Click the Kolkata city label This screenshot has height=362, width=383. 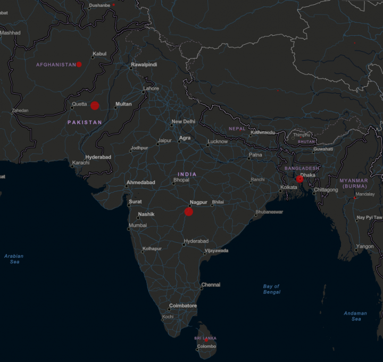[x=289, y=187]
